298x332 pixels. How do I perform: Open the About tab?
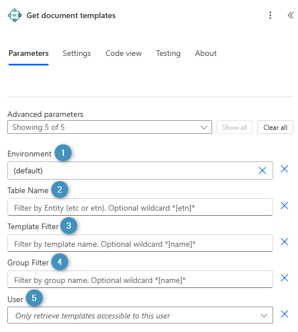206,53
